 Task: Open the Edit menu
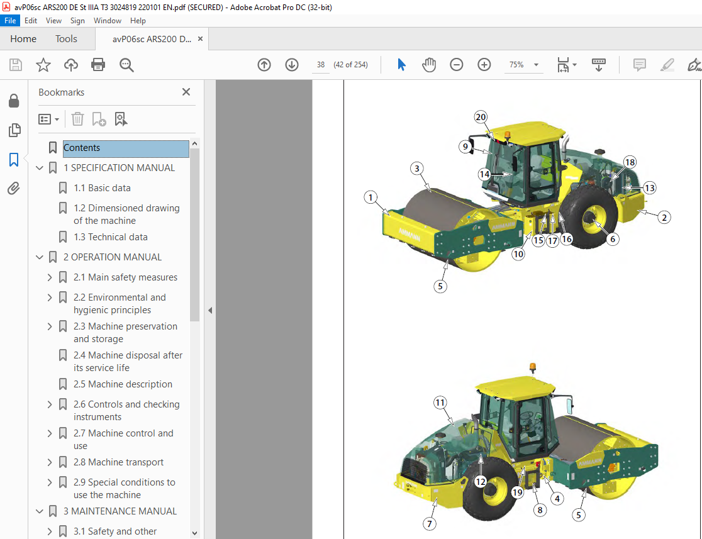30,21
